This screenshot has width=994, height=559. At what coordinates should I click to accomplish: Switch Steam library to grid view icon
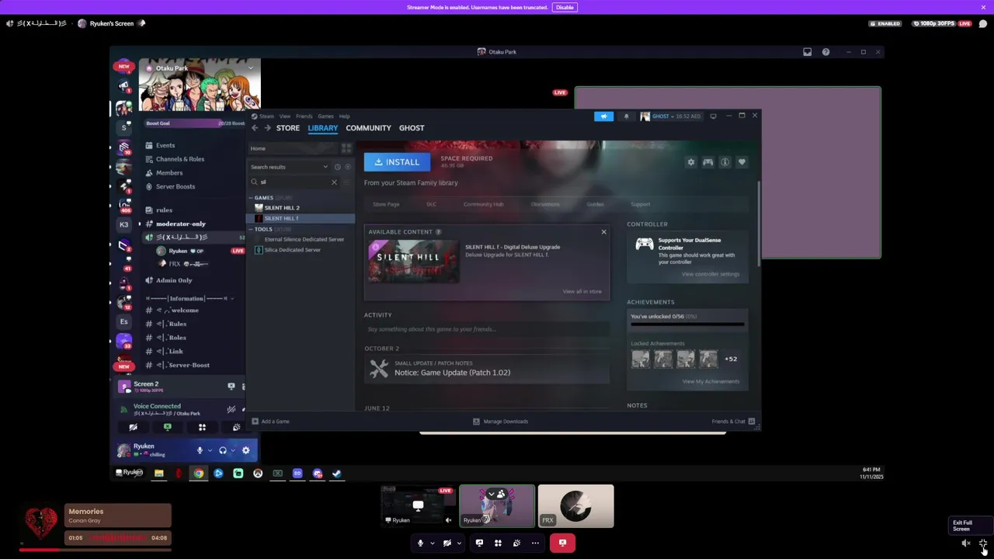346,148
